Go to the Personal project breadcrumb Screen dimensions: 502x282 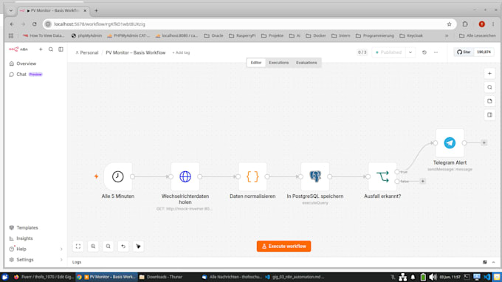[x=87, y=52]
